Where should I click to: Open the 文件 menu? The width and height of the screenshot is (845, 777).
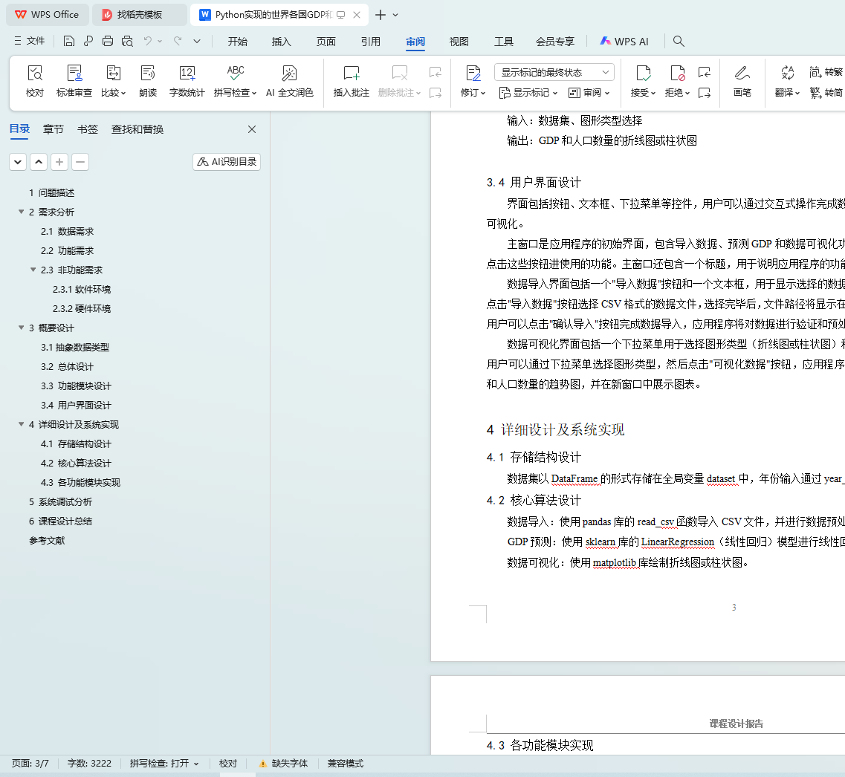(x=30, y=41)
